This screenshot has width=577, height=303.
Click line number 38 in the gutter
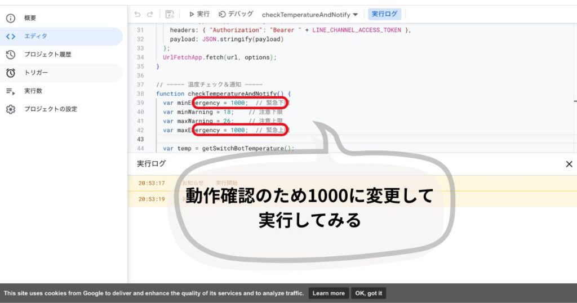point(140,93)
